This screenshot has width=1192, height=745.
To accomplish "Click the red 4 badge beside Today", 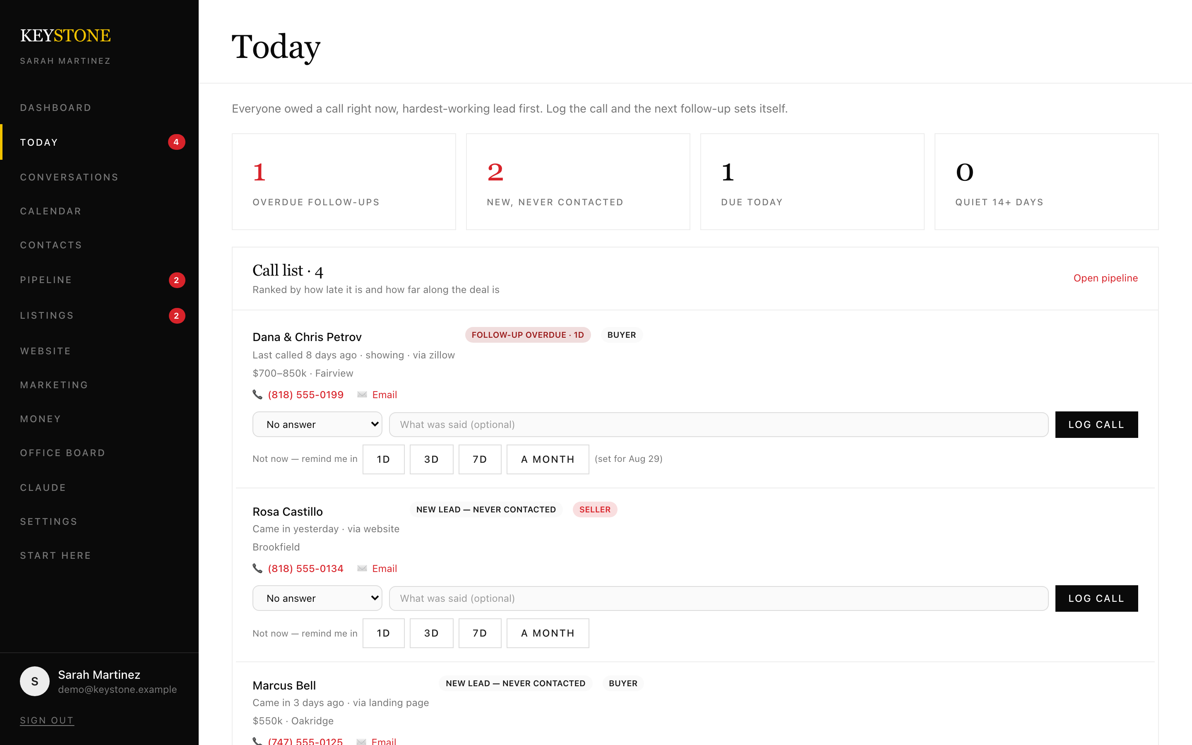I will tap(176, 142).
